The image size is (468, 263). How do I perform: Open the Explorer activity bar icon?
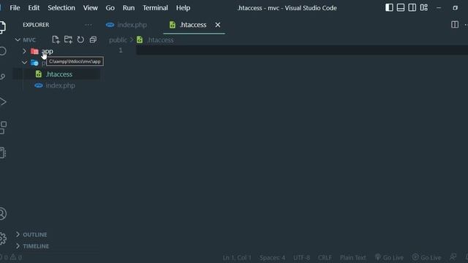coord(2,28)
